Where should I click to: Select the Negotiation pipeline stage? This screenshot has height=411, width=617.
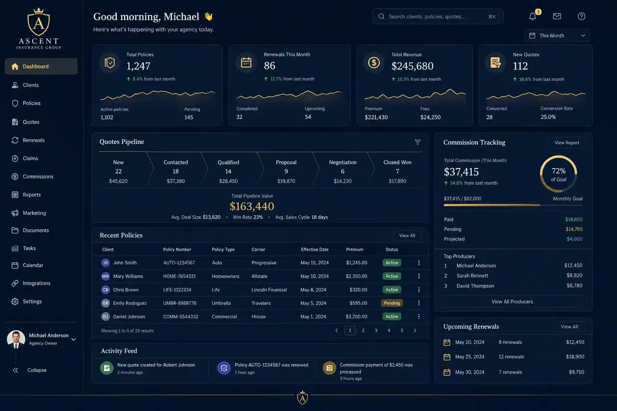(343, 172)
